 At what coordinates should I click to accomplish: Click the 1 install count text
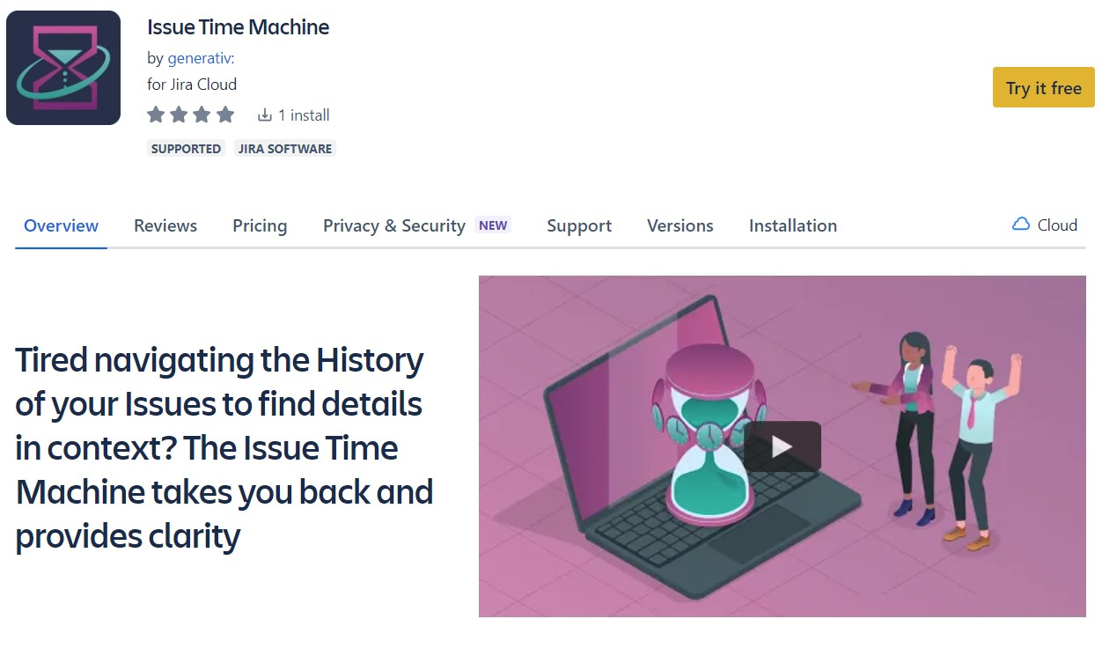304,115
